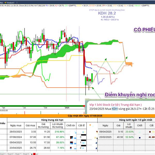
Task: Click the 1.35 (5.02%) price change text
Action: pos(108,17)
